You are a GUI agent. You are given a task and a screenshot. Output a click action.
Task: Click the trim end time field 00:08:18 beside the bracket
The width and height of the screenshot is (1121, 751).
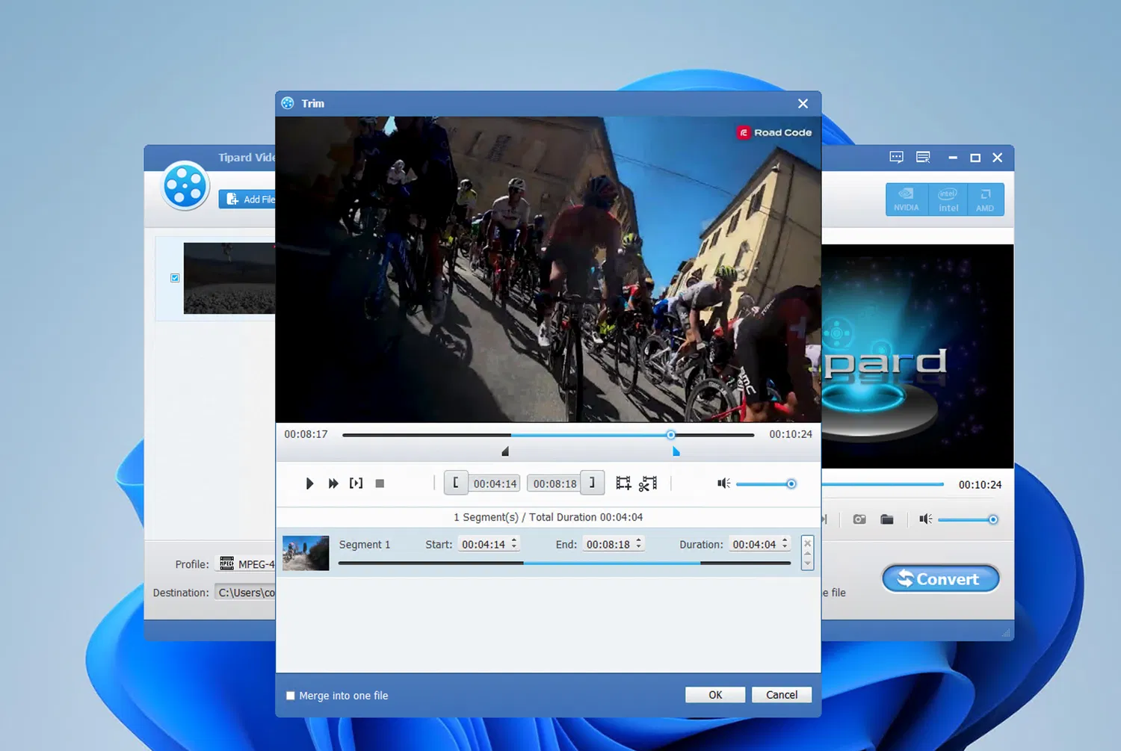coord(555,483)
